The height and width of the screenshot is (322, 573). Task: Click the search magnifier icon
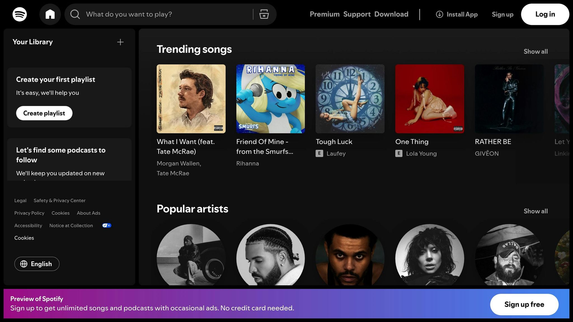[75, 14]
